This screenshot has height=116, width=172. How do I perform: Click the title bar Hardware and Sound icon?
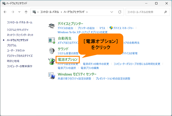[x=4, y=3]
